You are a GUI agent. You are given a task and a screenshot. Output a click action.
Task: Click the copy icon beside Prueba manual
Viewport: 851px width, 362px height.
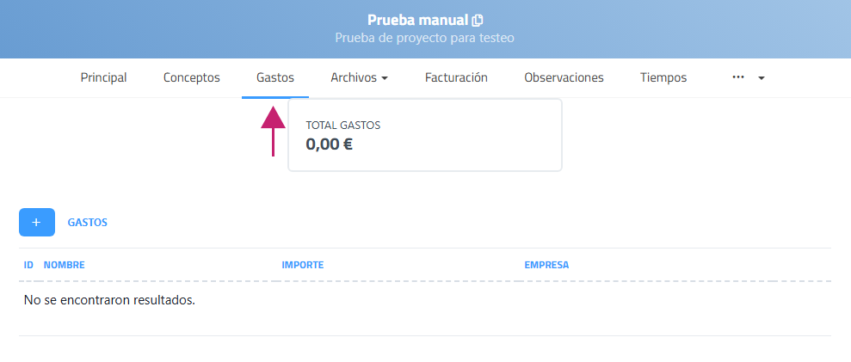(478, 20)
